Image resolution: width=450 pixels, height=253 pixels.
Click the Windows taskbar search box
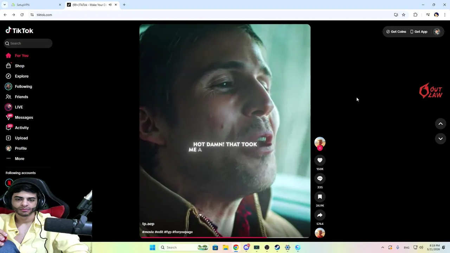coord(184,247)
